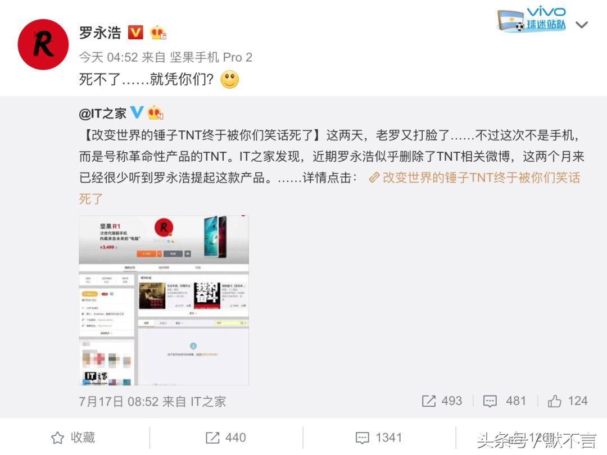Like the original IT之家 post with 124 likes

coord(568,401)
